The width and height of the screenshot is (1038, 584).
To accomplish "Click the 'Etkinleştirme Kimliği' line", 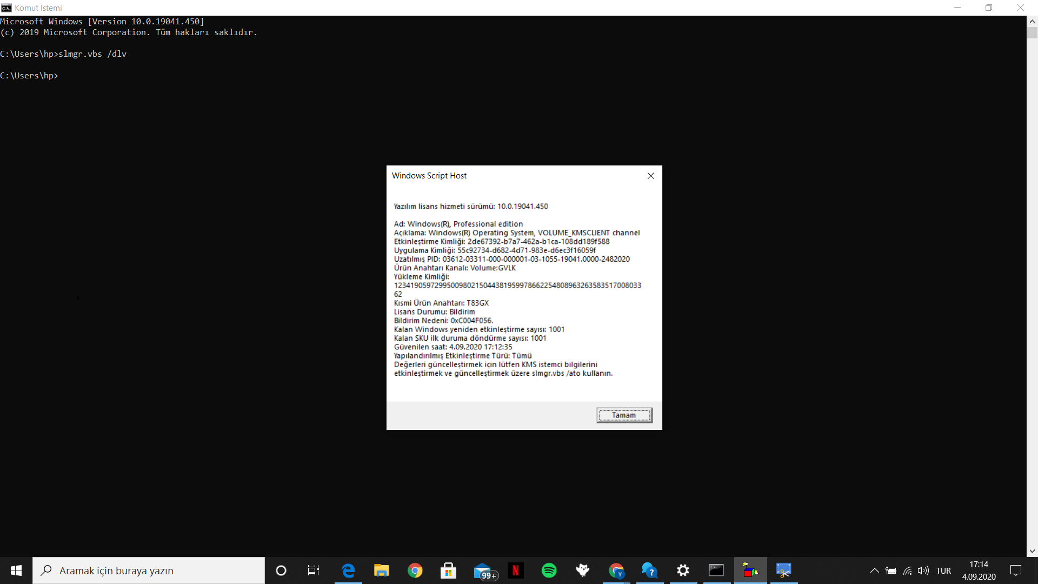I will click(x=502, y=242).
